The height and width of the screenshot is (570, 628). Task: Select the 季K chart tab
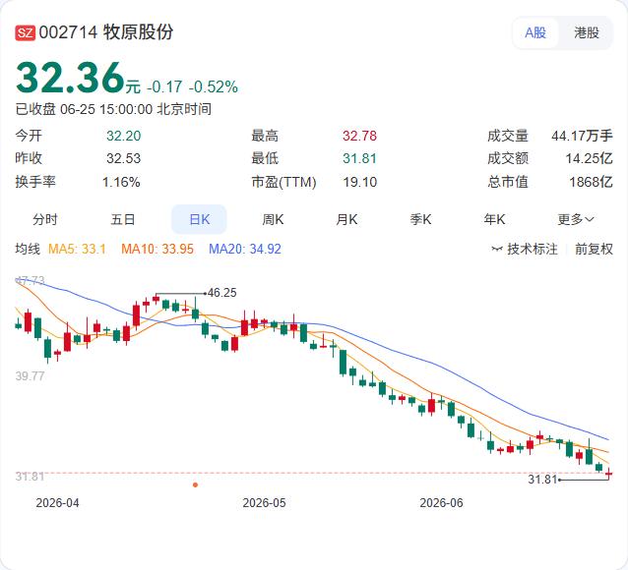[420, 219]
